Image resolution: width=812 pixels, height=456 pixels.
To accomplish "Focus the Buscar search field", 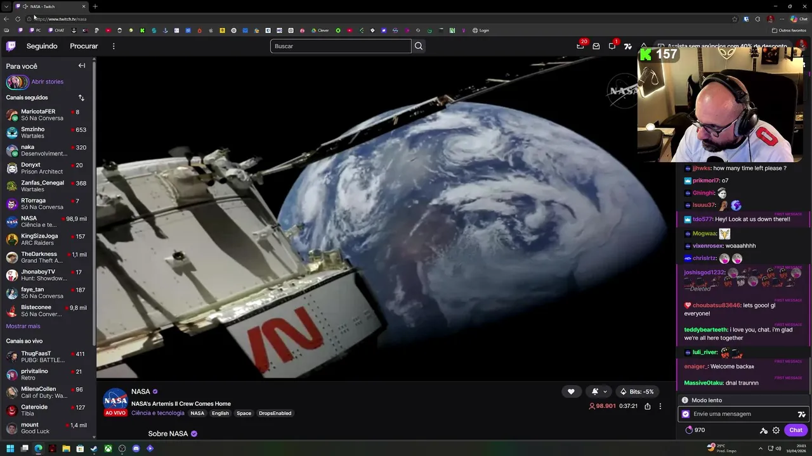I will point(341,46).
